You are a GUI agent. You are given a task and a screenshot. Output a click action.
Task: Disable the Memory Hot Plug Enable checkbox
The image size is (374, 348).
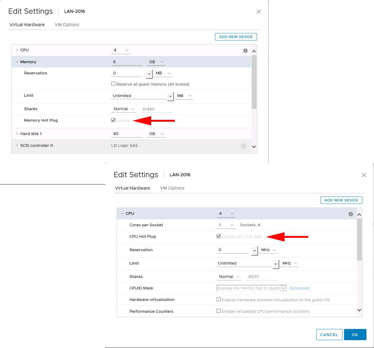point(113,120)
